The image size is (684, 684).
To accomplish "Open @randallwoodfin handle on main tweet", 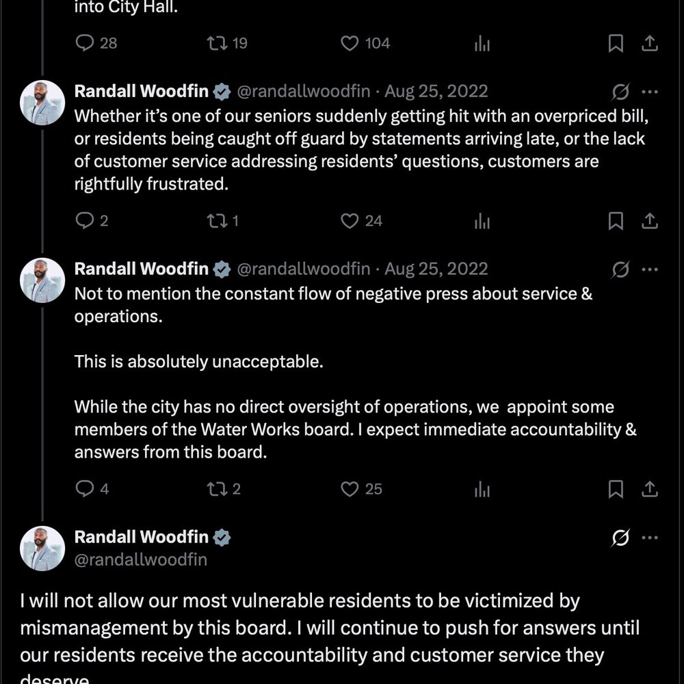I will (140, 560).
